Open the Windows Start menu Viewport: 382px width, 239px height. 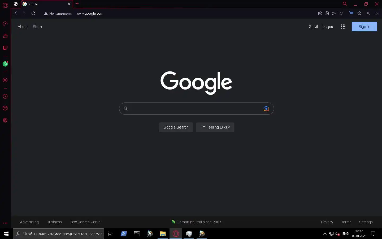pyautogui.click(x=6, y=234)
